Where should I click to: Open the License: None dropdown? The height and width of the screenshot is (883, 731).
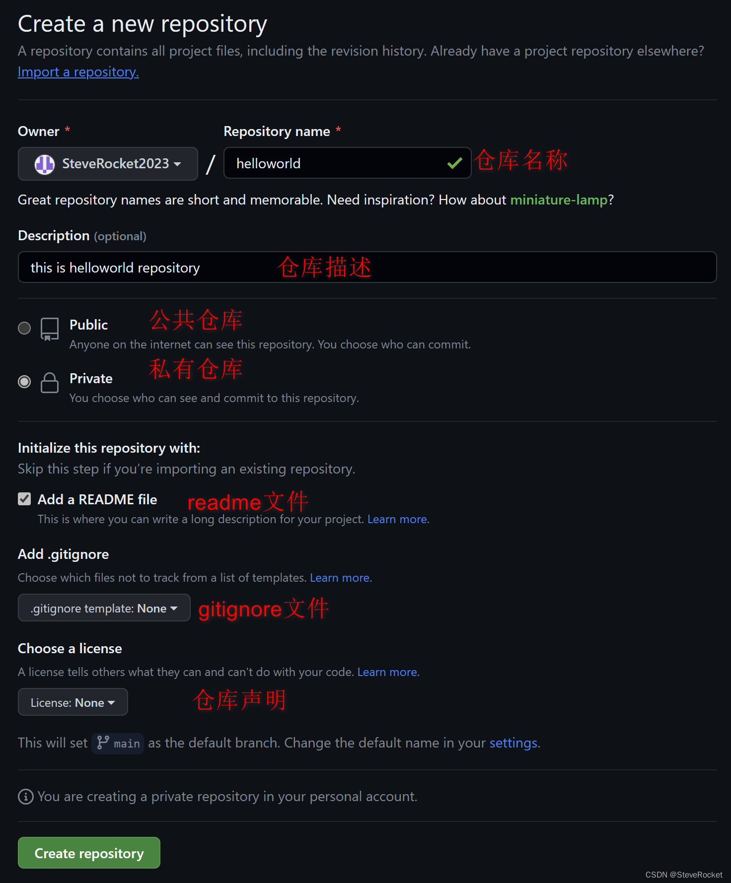pos(73,702)
